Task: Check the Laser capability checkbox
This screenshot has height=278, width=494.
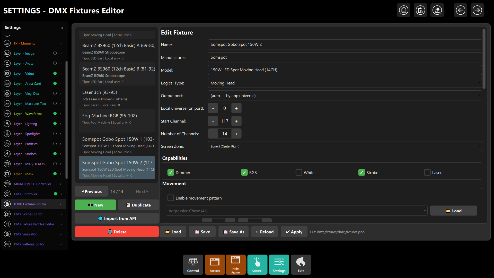Action: (427, 172)
